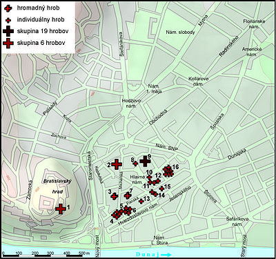This screenshot has height=259, width=276.
Task: Select the red cross marker numbered 2
Action: 117,164
